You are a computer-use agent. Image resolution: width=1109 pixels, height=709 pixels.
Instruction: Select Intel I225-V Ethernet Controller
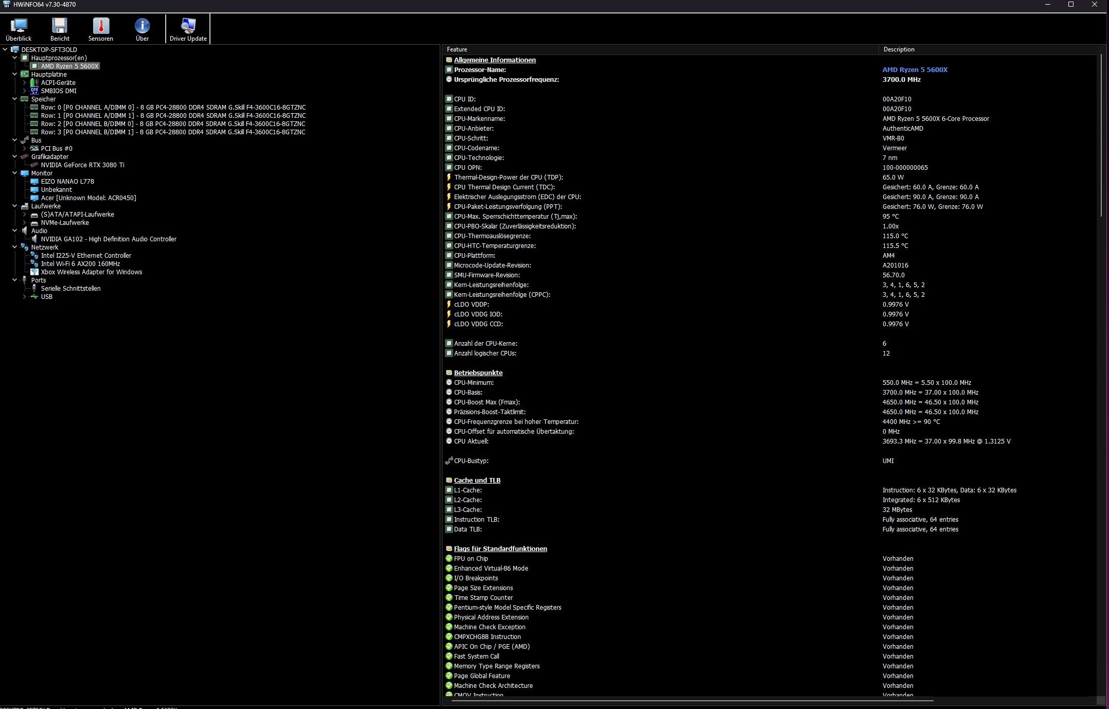(x=86, y=256)
